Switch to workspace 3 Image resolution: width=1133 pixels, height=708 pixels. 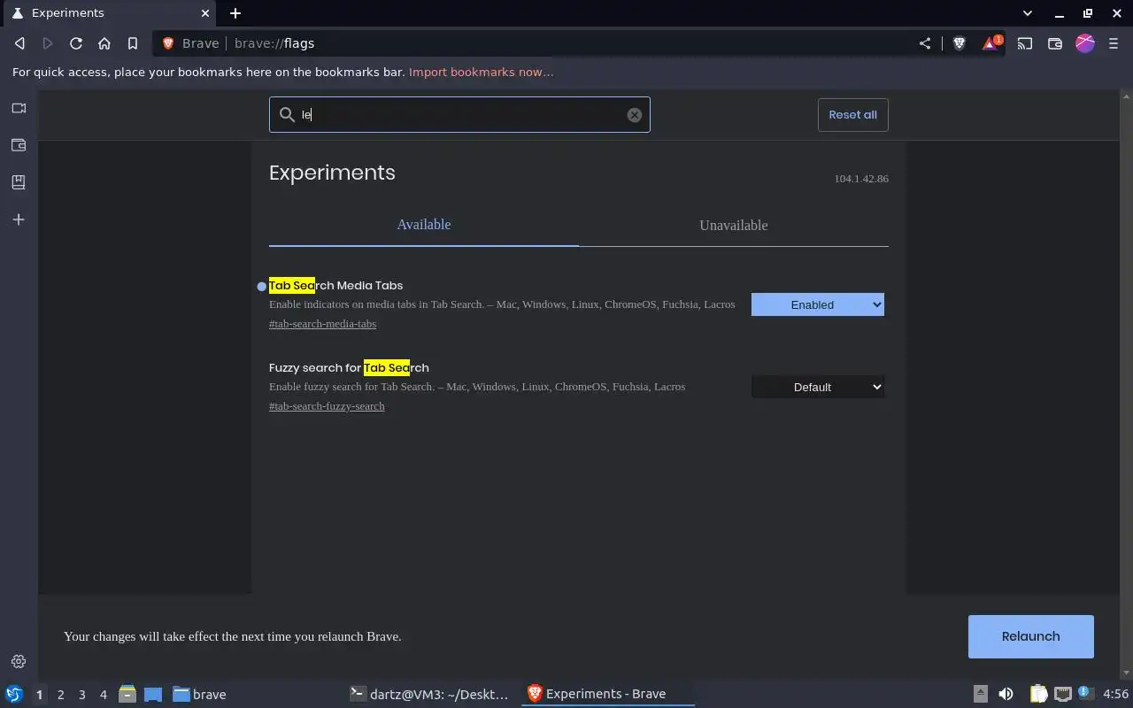(x=81, y=695)
